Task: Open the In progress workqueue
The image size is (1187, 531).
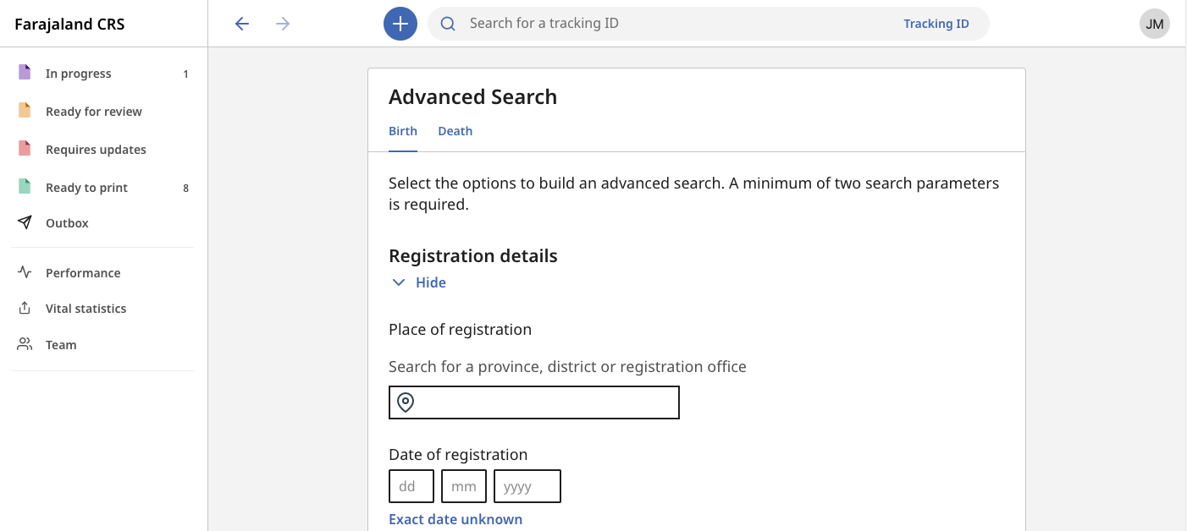Action: click(78, 74)
